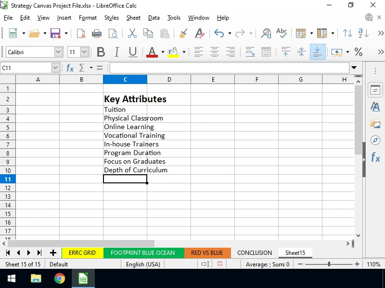Switch to the ERRC GRID tab

(x=82, y=253)
